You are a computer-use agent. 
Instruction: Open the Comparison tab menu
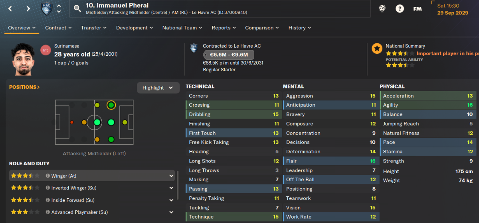click(x=262, y=28)
